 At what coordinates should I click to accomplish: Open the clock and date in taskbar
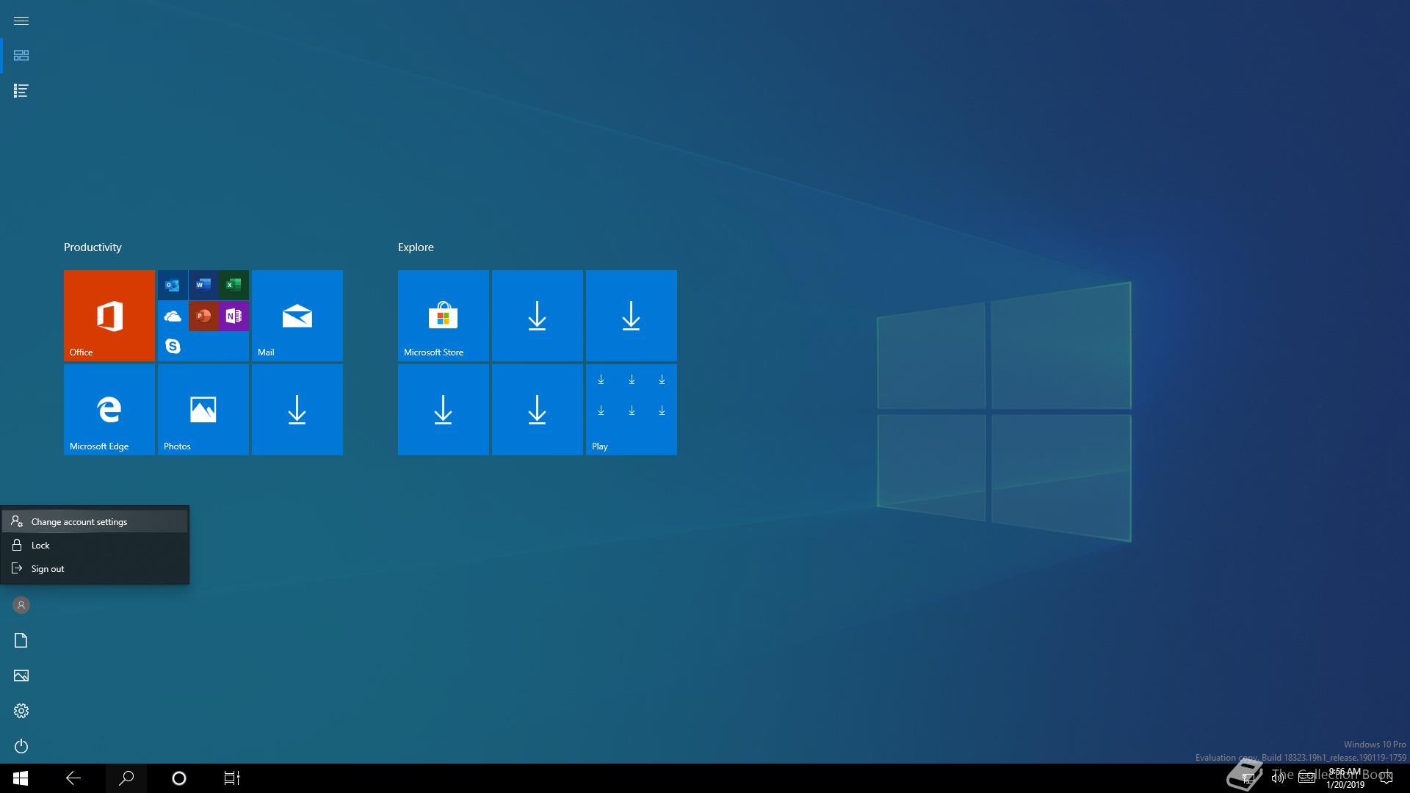click(x=1345, y=778)
